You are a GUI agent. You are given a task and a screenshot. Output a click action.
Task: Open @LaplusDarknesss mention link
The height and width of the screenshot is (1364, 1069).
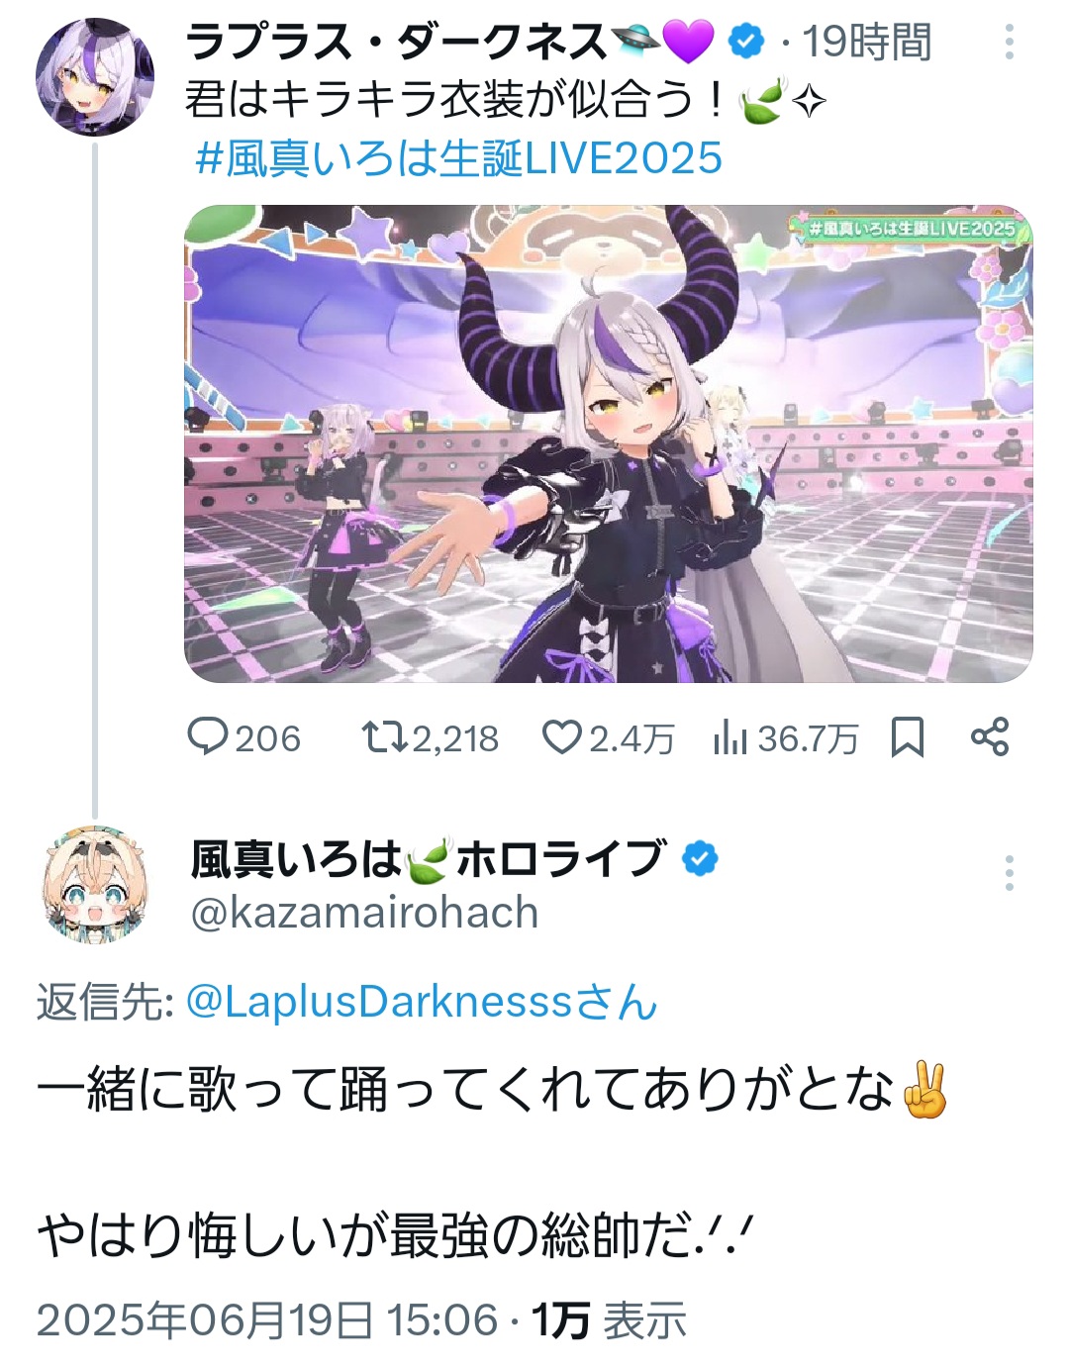coord(422,1002)
